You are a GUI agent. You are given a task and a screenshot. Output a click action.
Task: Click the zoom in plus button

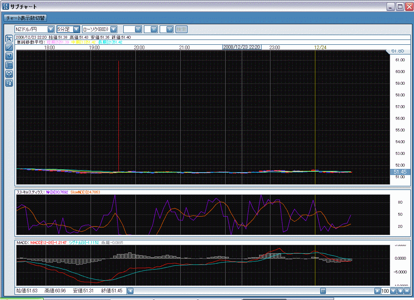click(x=400, y=291)
